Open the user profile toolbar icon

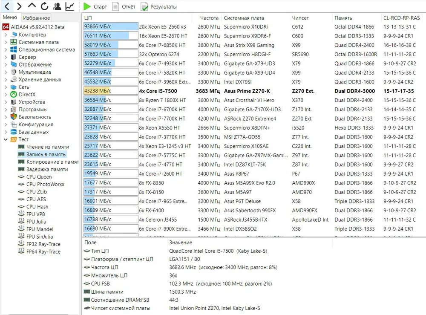coord(57,6)
